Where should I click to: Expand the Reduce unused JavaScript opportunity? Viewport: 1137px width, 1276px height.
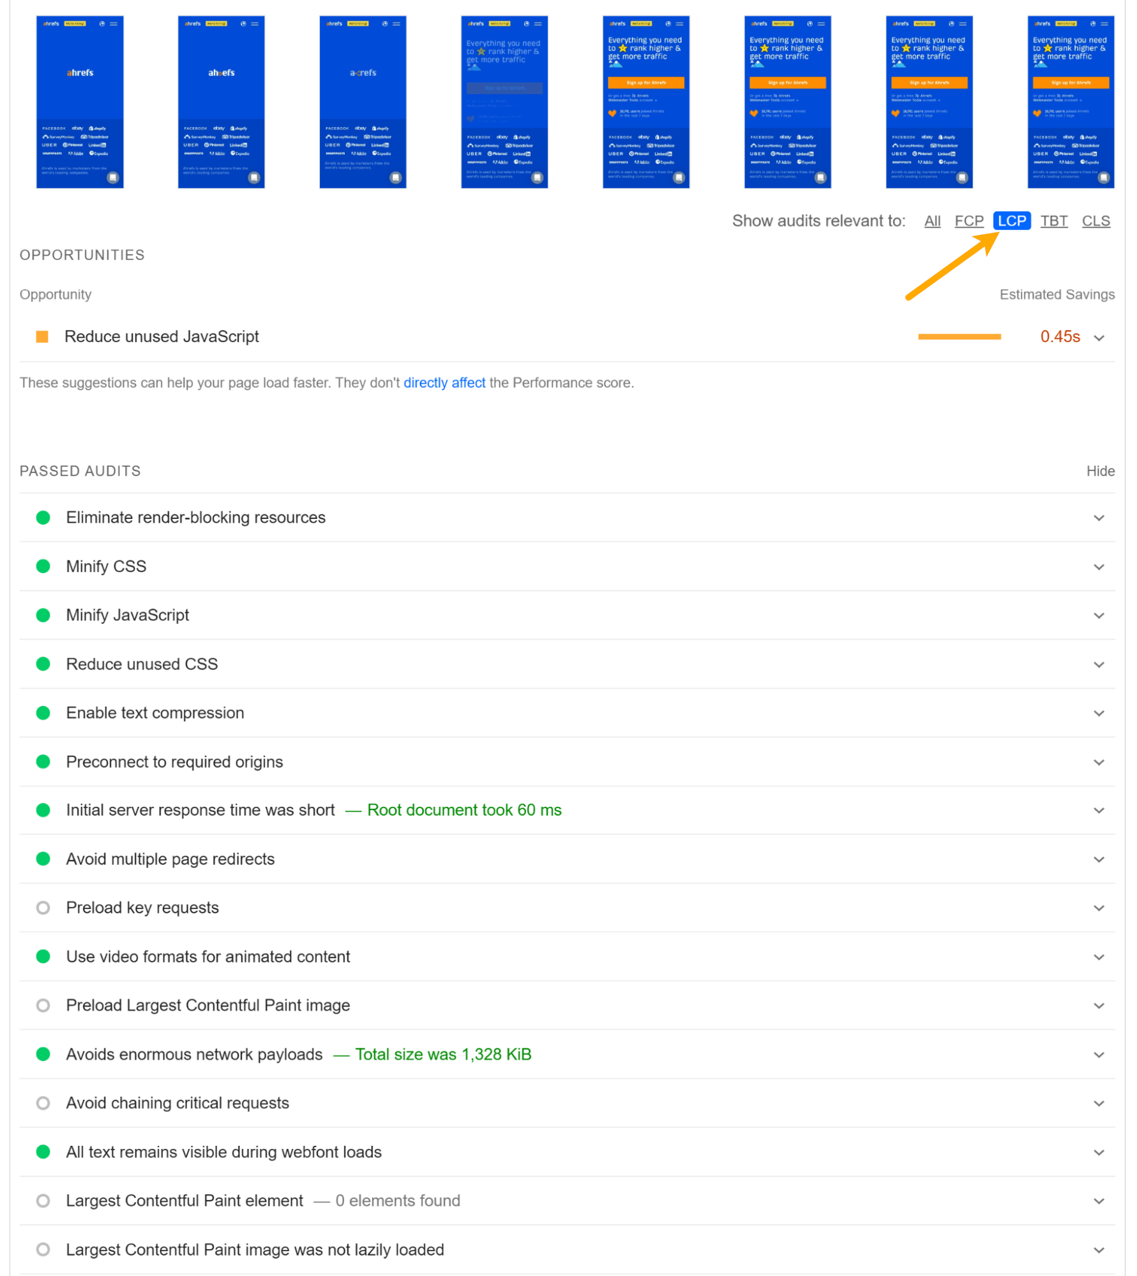tap(1099, 338)
